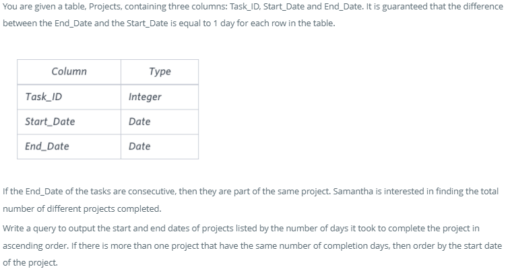Click the Start_Date cell in the table
Image resolution: width=508 pixels, height=273 pixels.
[x=50, y=122]
